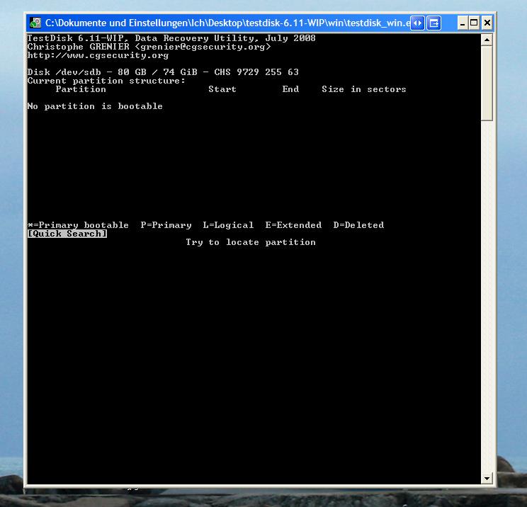The width and height of the screenshot is (527, 507).
Task: Click the 'No partition is bootable' line
Action: click(95, 106)
